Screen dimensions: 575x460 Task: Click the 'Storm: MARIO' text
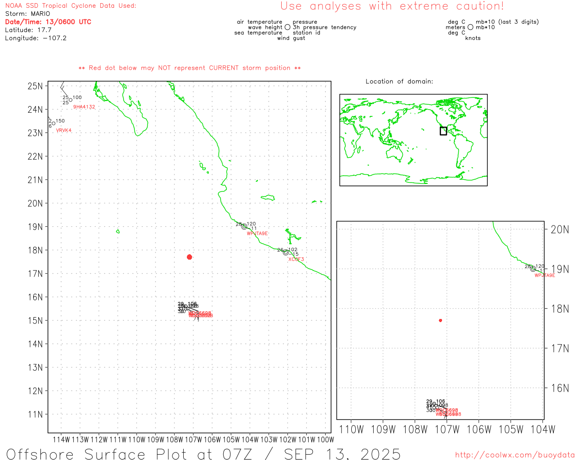point(28,14)
